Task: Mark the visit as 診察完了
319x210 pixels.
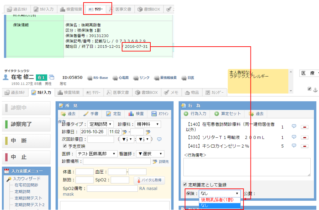Action: [26, 124]
